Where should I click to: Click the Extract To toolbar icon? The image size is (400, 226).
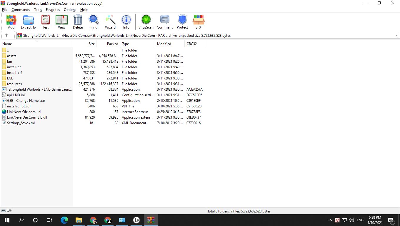pos(28,22)
